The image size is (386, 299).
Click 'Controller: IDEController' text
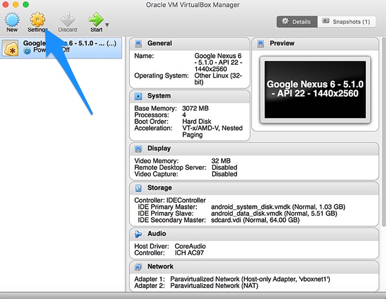(170, 200)
